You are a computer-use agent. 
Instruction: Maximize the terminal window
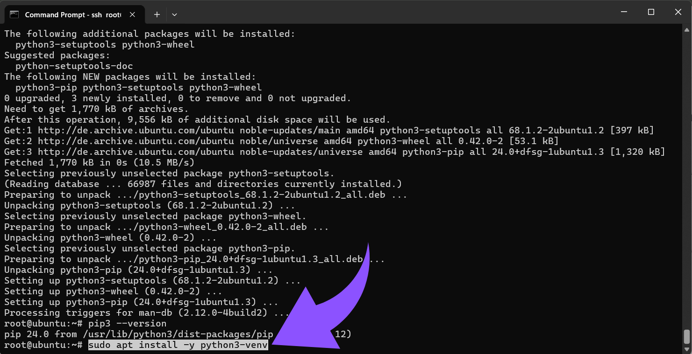pyautogui.click(x=651, y=12)
